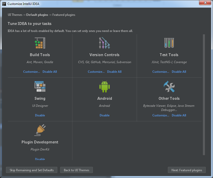
Task: Click the italic 'Android' description text
Action: click(x=105, y=106)
